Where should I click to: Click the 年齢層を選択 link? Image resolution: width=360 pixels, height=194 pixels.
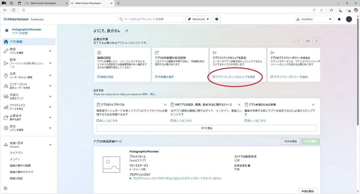[164, 77]
